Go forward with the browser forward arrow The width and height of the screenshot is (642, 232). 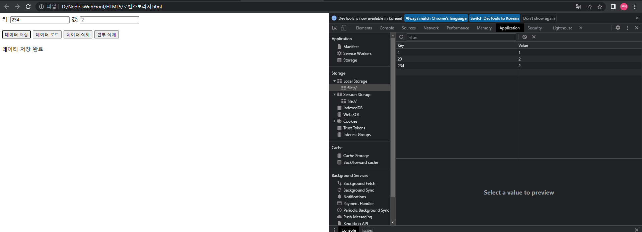point(17,7)
